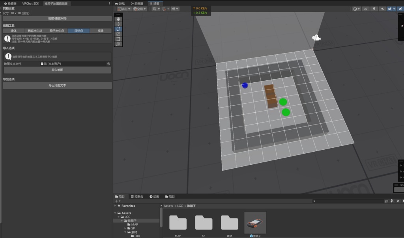Collapse the LGC folder node
The image size is (404, 238).
[118, 217]
